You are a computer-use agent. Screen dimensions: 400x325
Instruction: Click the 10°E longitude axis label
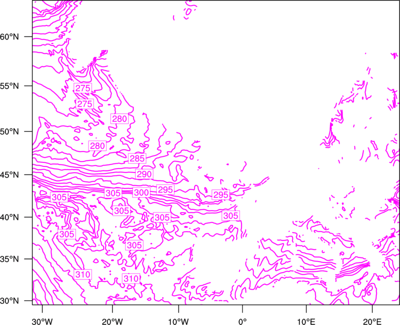pos(306,321)
